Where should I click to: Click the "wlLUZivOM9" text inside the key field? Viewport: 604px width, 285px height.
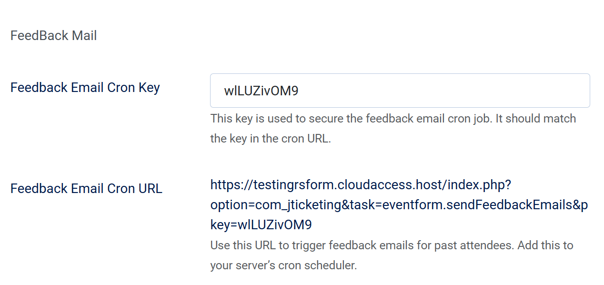tap(261, 91)
